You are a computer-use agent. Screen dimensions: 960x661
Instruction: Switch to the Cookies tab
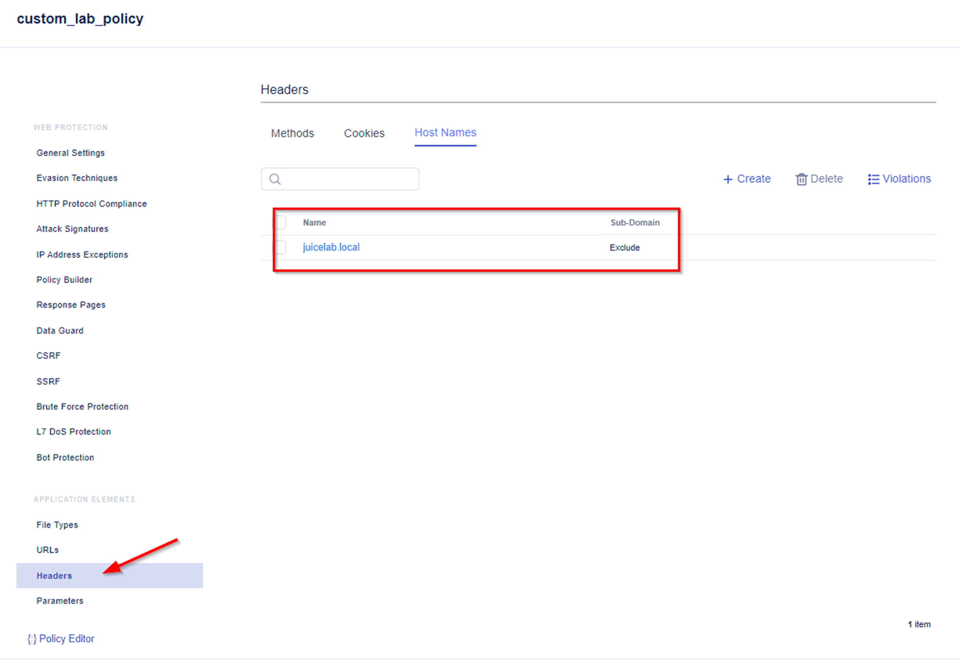(x=363, y=133)
